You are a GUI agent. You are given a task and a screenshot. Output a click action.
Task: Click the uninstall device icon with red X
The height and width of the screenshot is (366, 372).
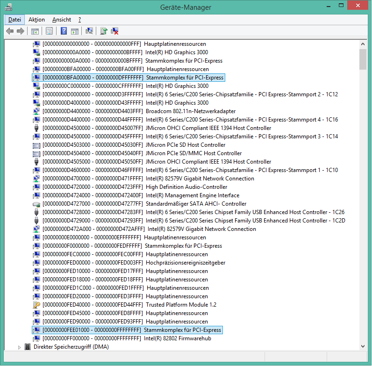(114, 31)
